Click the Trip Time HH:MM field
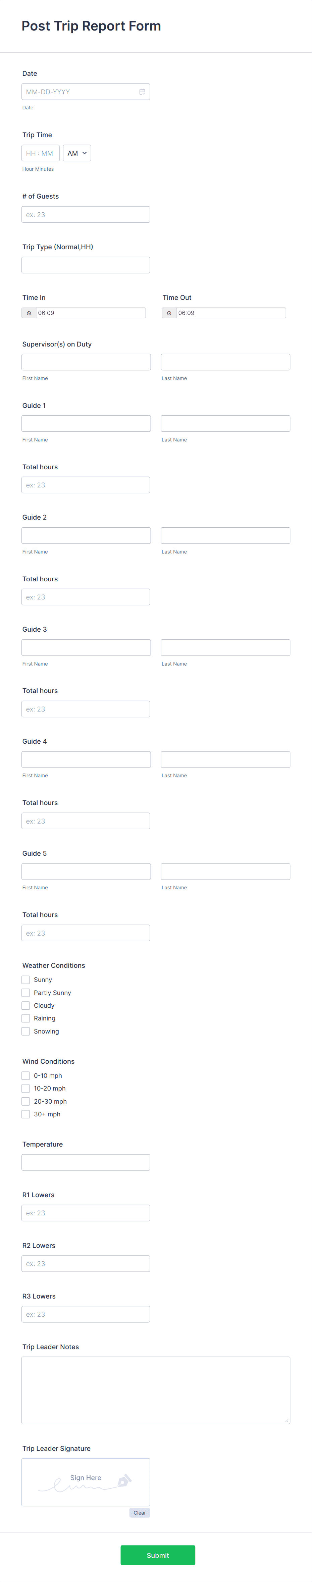312x1582 pixels. click(x=41, y=153)
